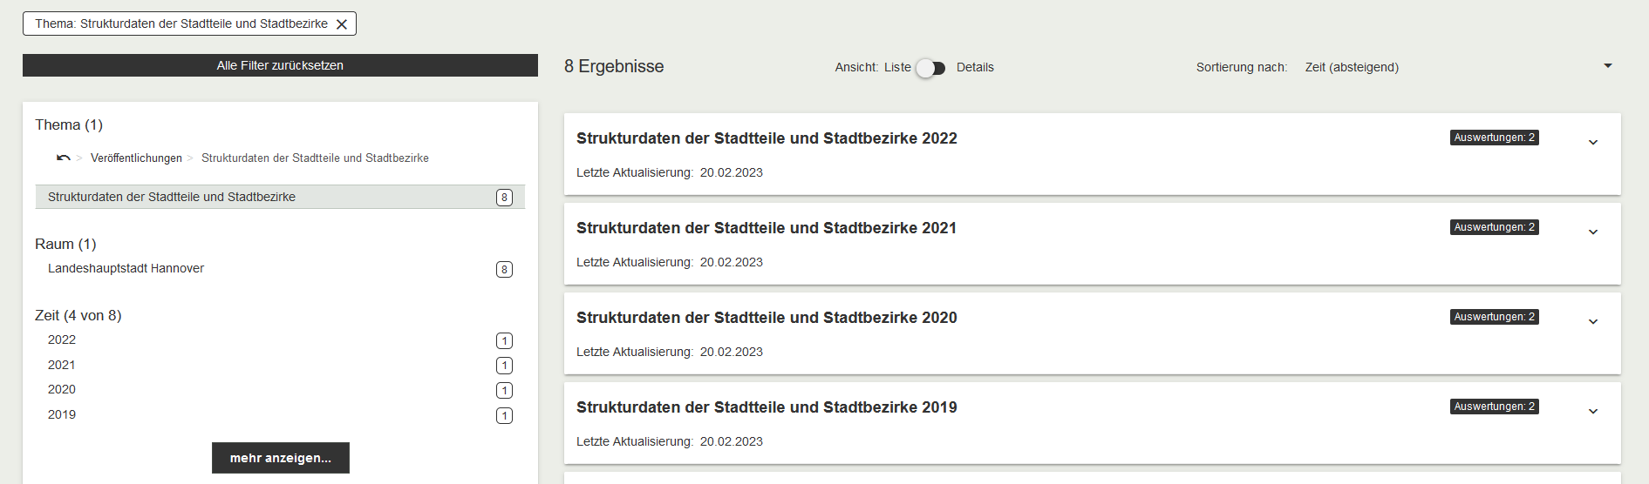Viewport: 1649px width, 484px height.
Task: Open Strukturdaten der Stadtteile und Stadtbezirke 2021 title
Action: (766, 228)
